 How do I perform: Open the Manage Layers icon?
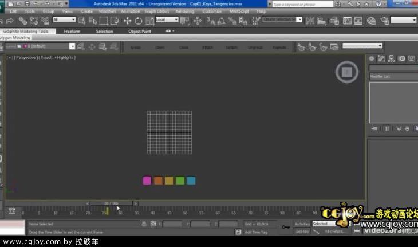(x=334, y=21)
